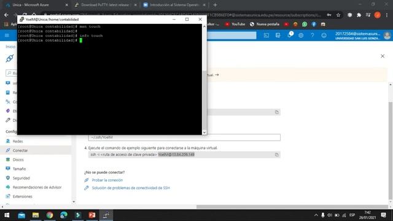
Task: Copy the upper greyed command field
Action: (277, 112)
